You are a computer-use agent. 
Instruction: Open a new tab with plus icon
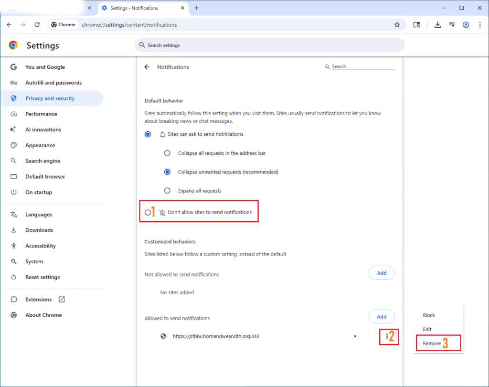[x=196, y=8]
